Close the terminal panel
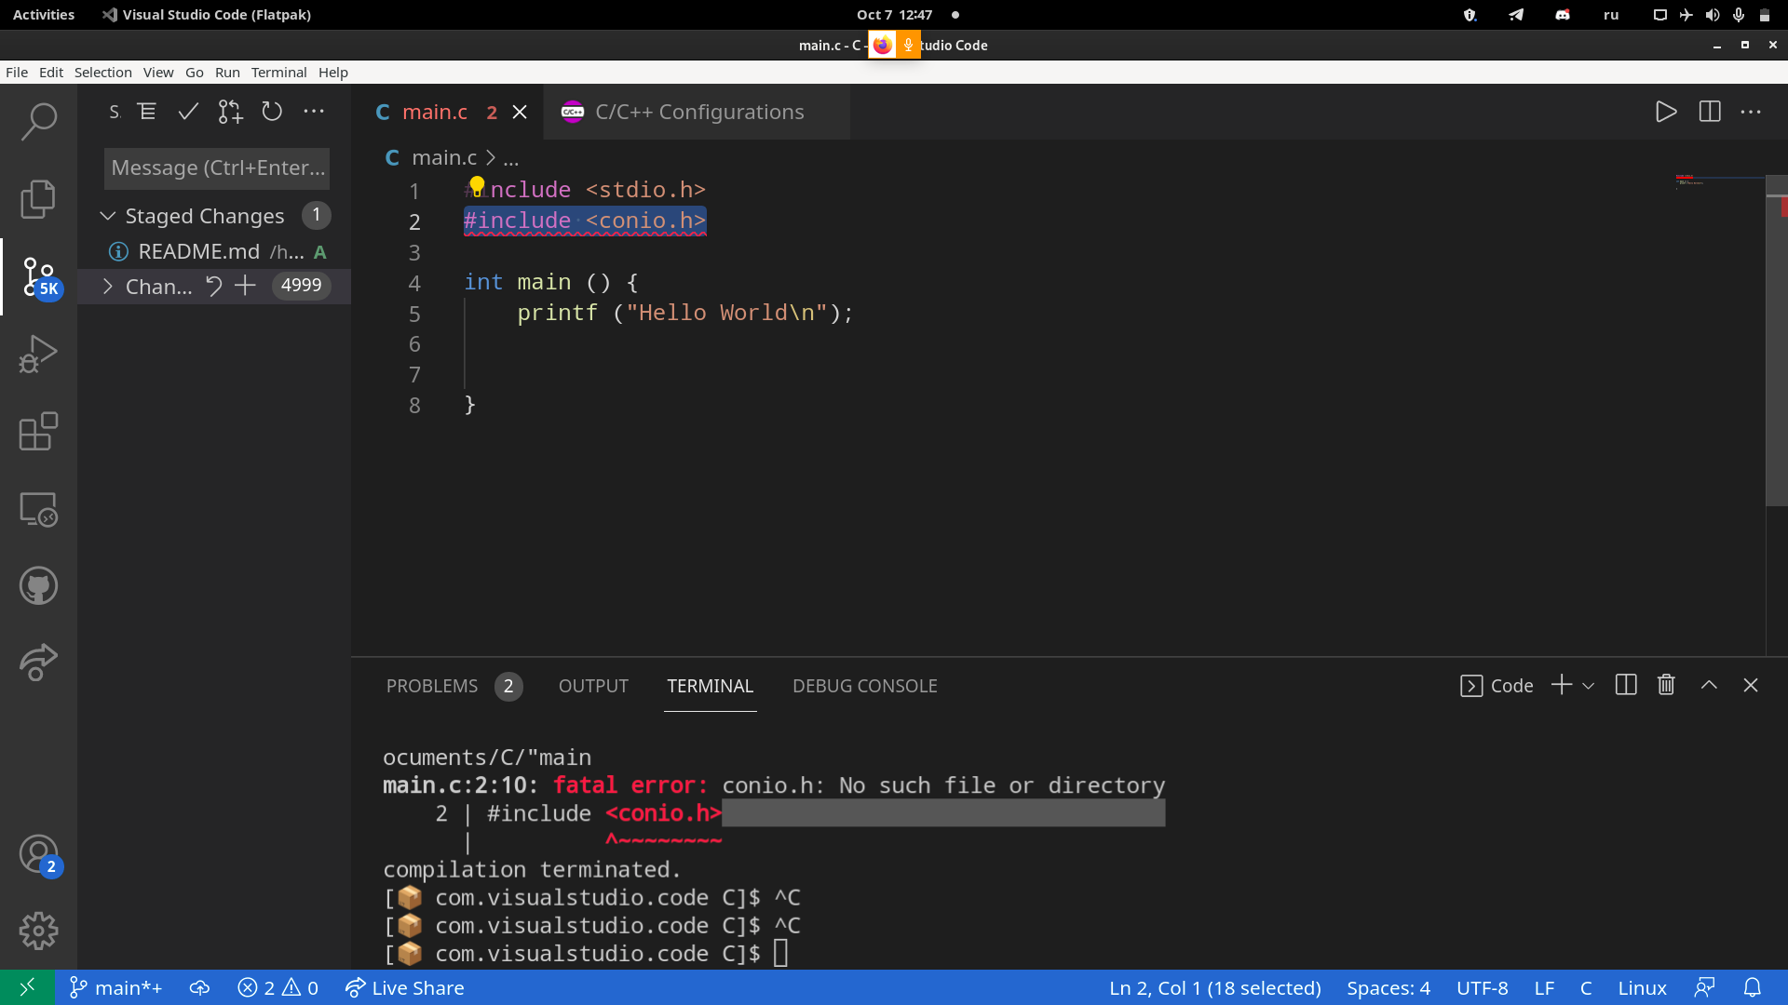Image resolution: width=1788 pixels, height=1005 pixels. coord(1751,686)
